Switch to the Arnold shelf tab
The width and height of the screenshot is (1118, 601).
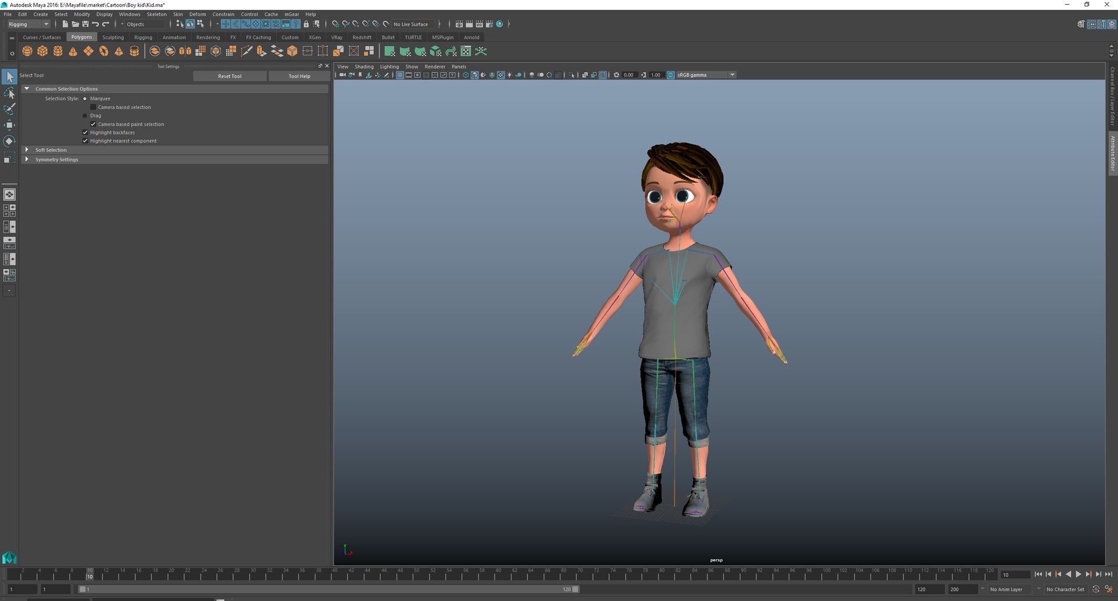click(472, 37)
